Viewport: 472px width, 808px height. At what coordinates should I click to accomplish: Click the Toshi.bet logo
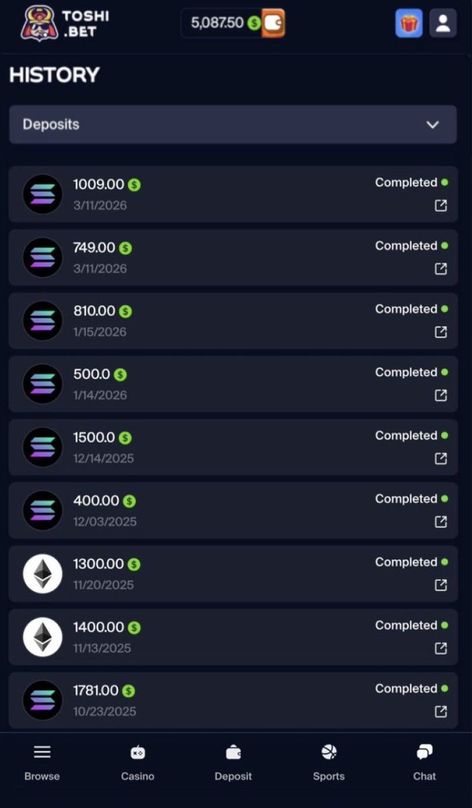click(65, 23)
